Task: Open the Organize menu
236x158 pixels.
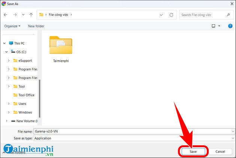Action: tap(13, 26)
